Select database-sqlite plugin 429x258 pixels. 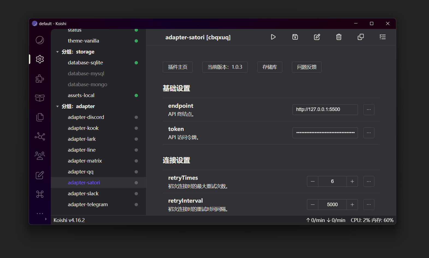pyautogui.click(x=99, y=63)
